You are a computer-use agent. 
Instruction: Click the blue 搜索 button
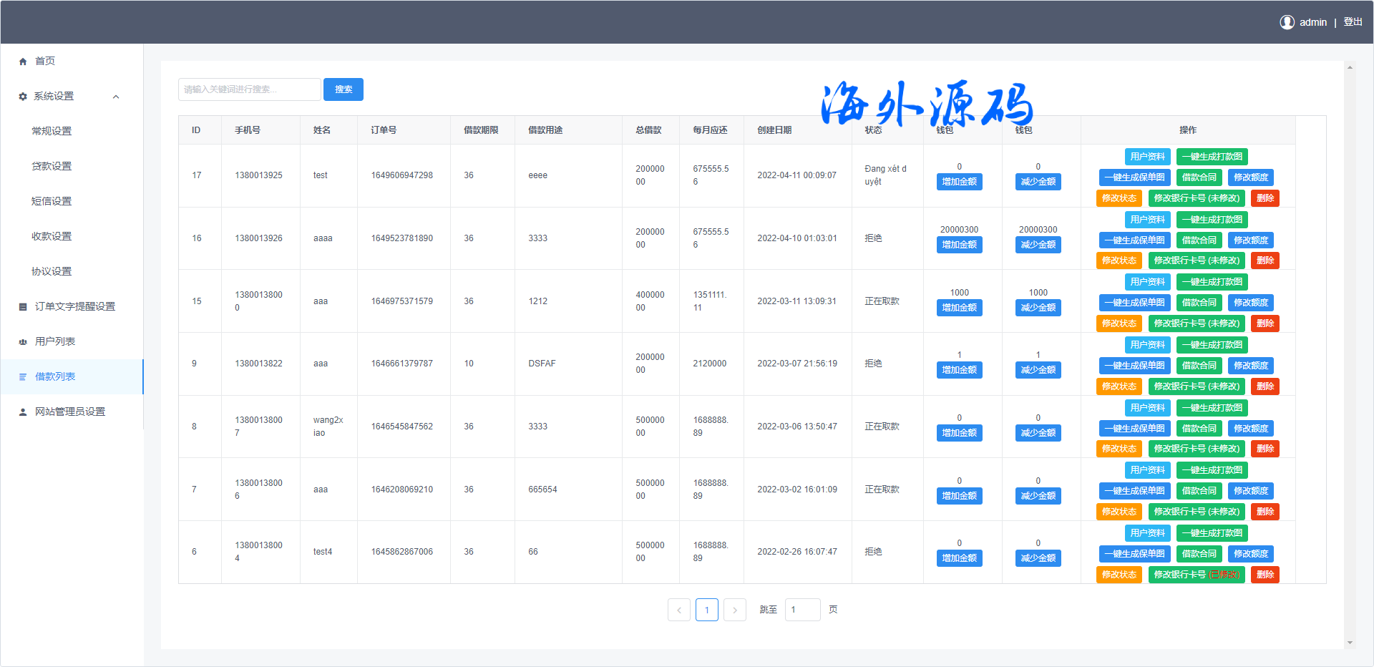(343, 89)
